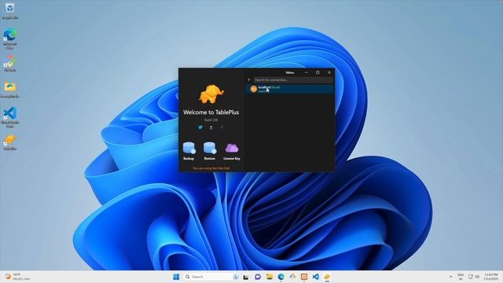Click the plus icon to add a connection
The image size is (503, 283).
[x=248, y=79]
